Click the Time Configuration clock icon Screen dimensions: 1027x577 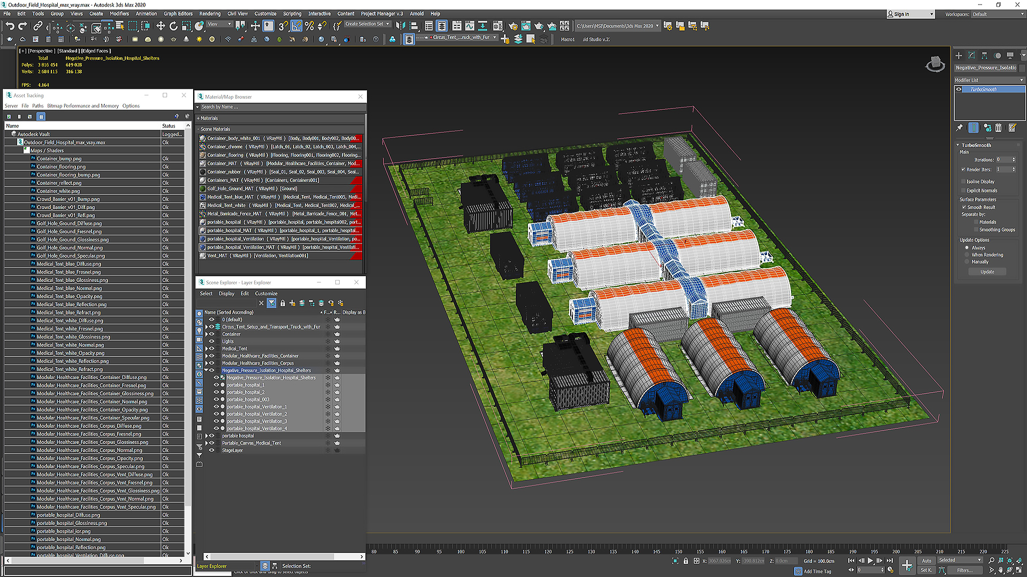coord(891,570)
